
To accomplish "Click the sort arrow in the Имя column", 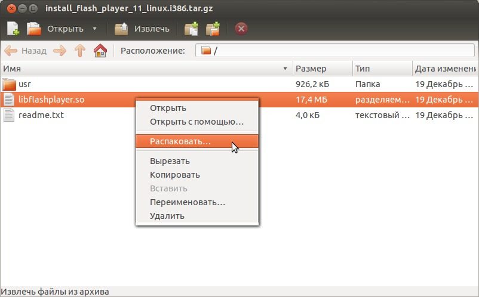I will tap(285, 69).
